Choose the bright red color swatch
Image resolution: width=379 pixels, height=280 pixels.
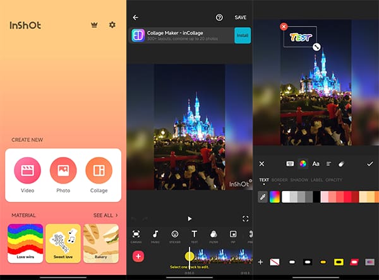(347, 197)
